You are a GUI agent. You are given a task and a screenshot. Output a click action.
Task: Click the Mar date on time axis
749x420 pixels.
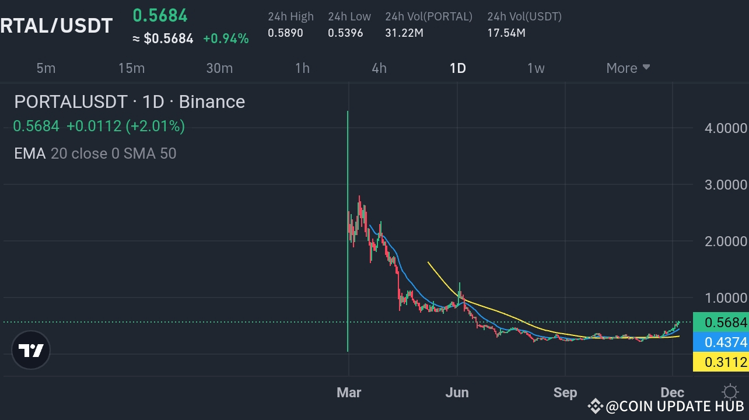349,393
